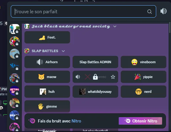Screen dimensions: 171x132
Task: Open the Slap Battles server sidebar icon
Action: click(x=15, y=41)
